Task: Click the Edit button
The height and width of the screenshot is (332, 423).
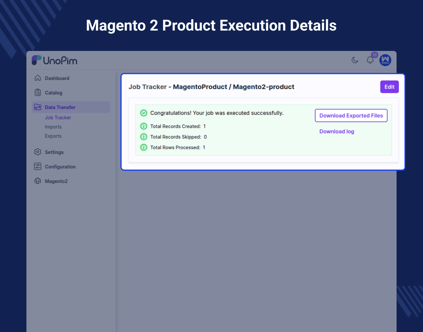Action: point(389,87)
